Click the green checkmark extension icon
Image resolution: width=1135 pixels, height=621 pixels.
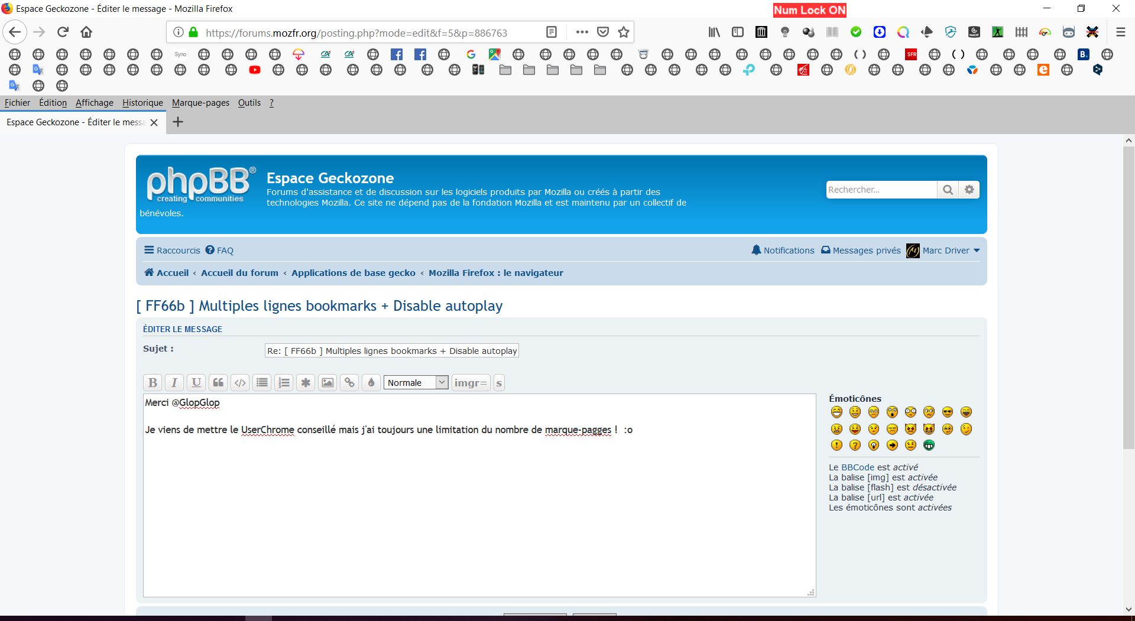point(856,32)
